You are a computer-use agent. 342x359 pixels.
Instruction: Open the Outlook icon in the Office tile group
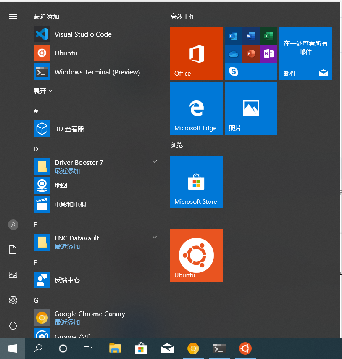(233, 36)
